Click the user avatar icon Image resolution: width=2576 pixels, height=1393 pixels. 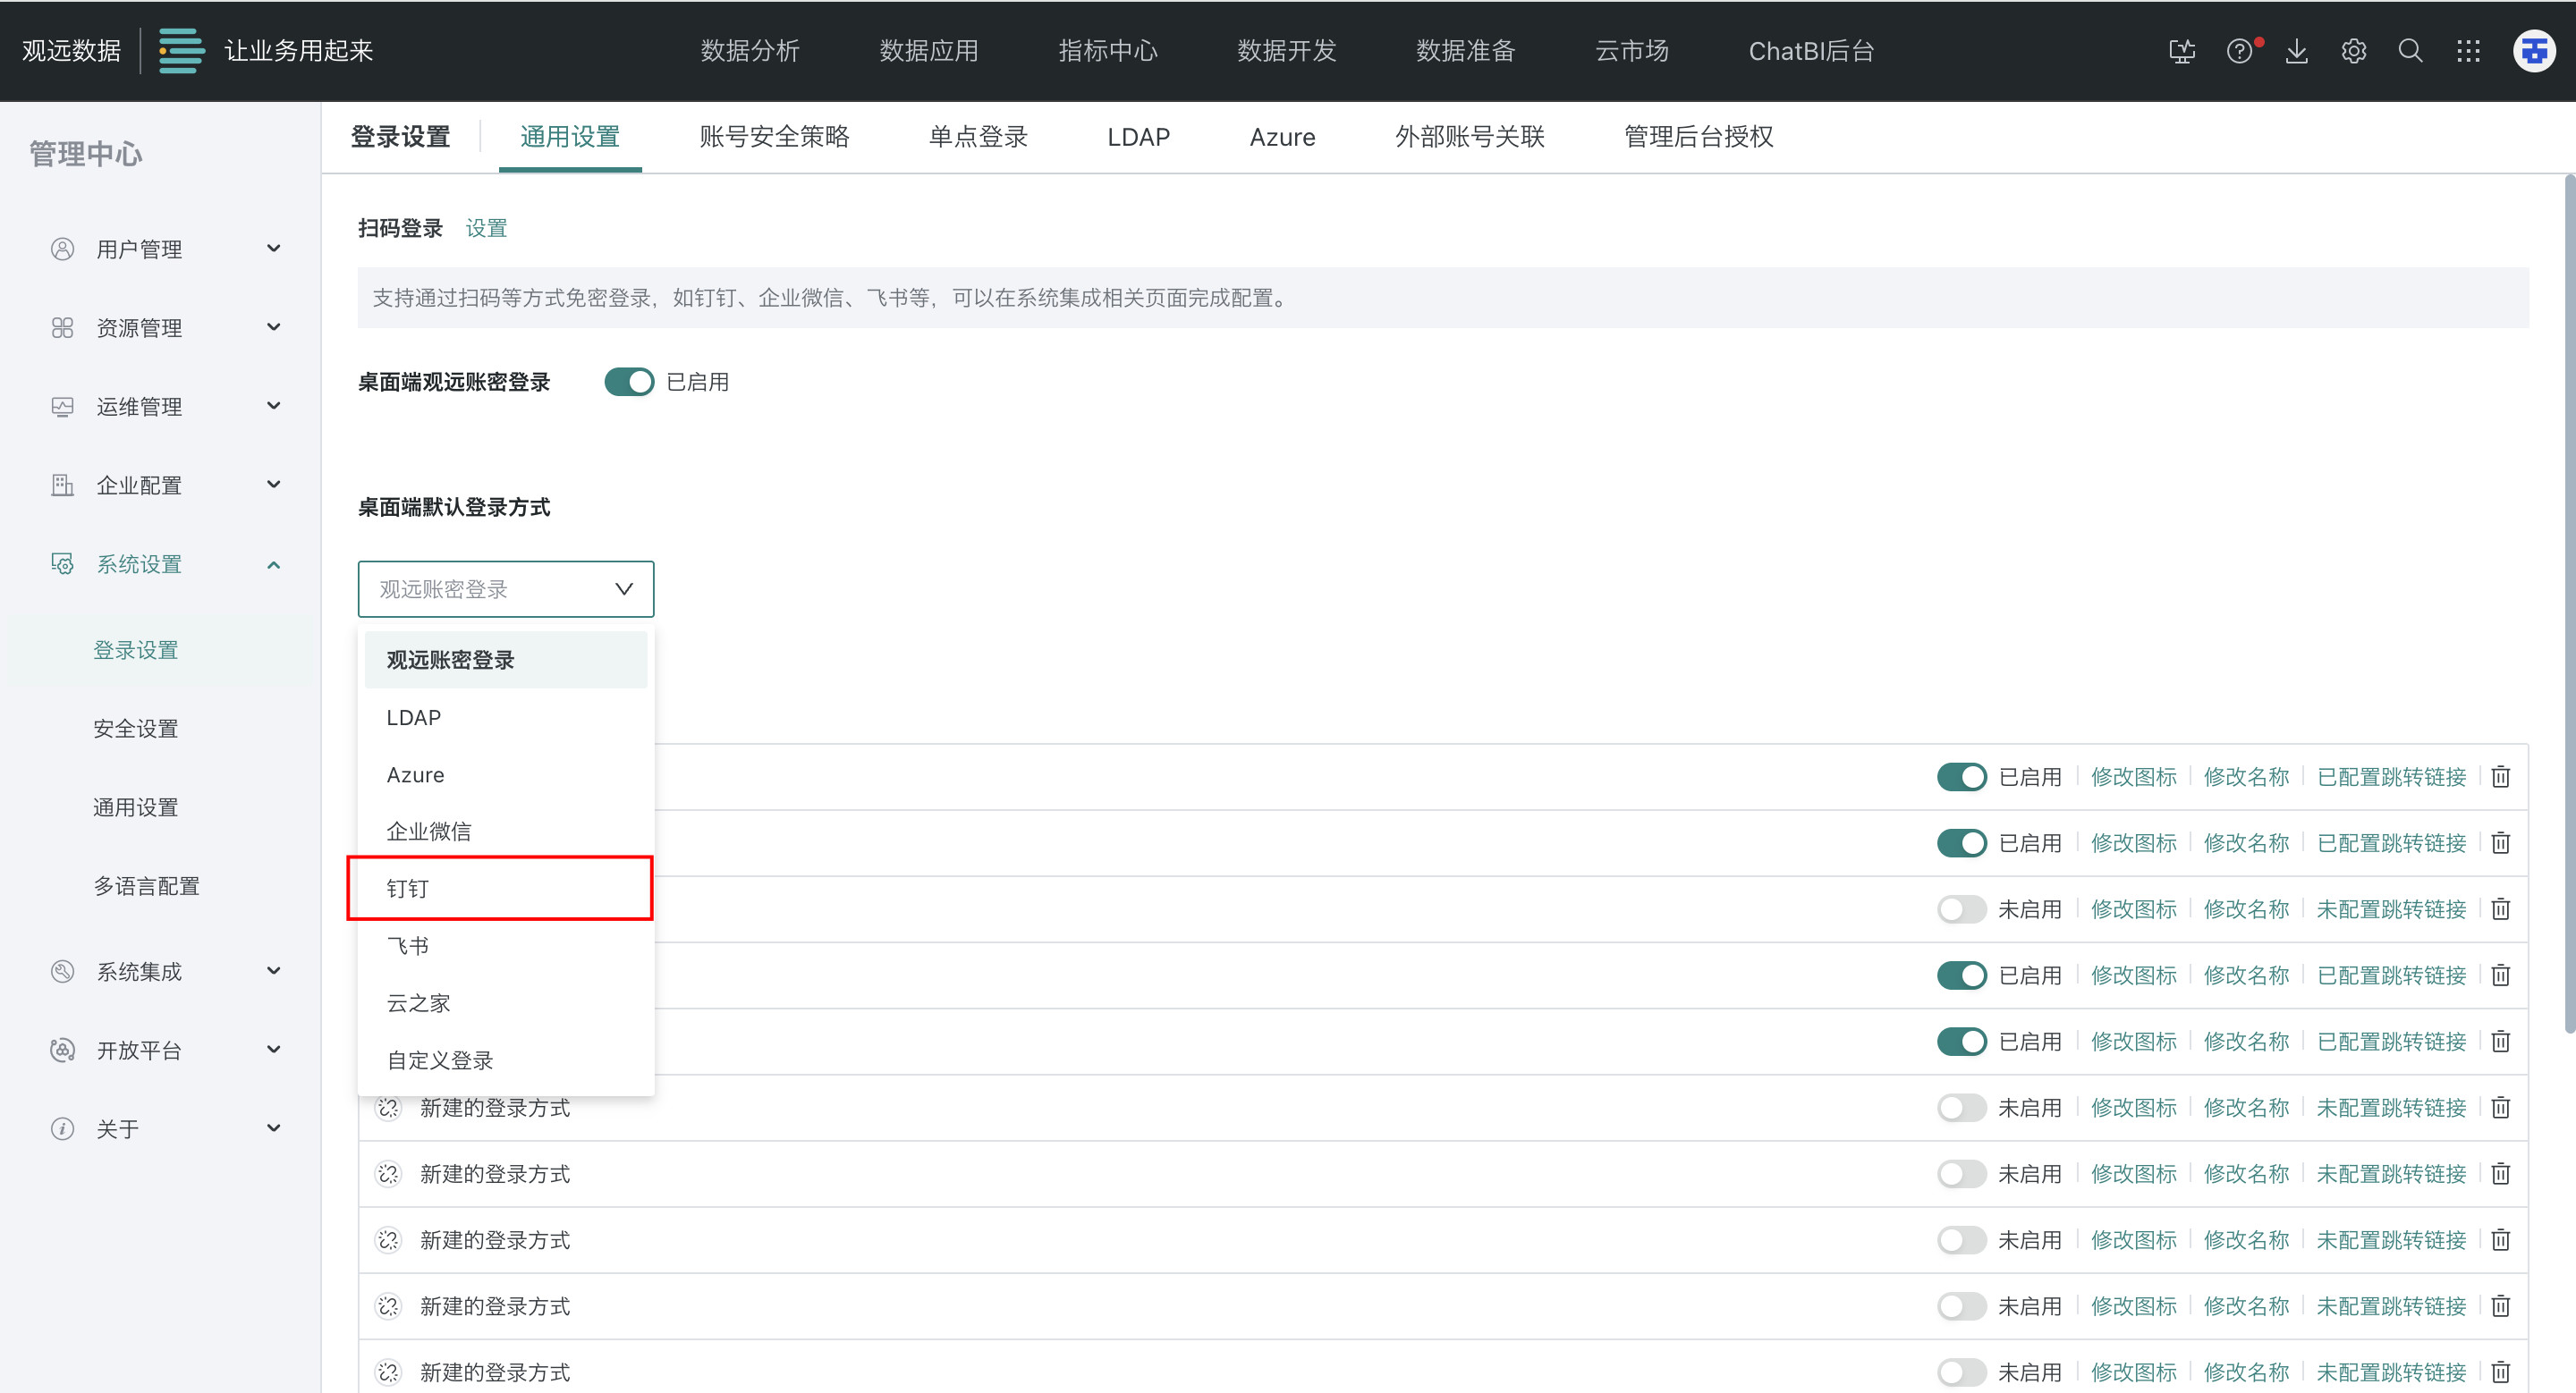tap(2534, 51)
